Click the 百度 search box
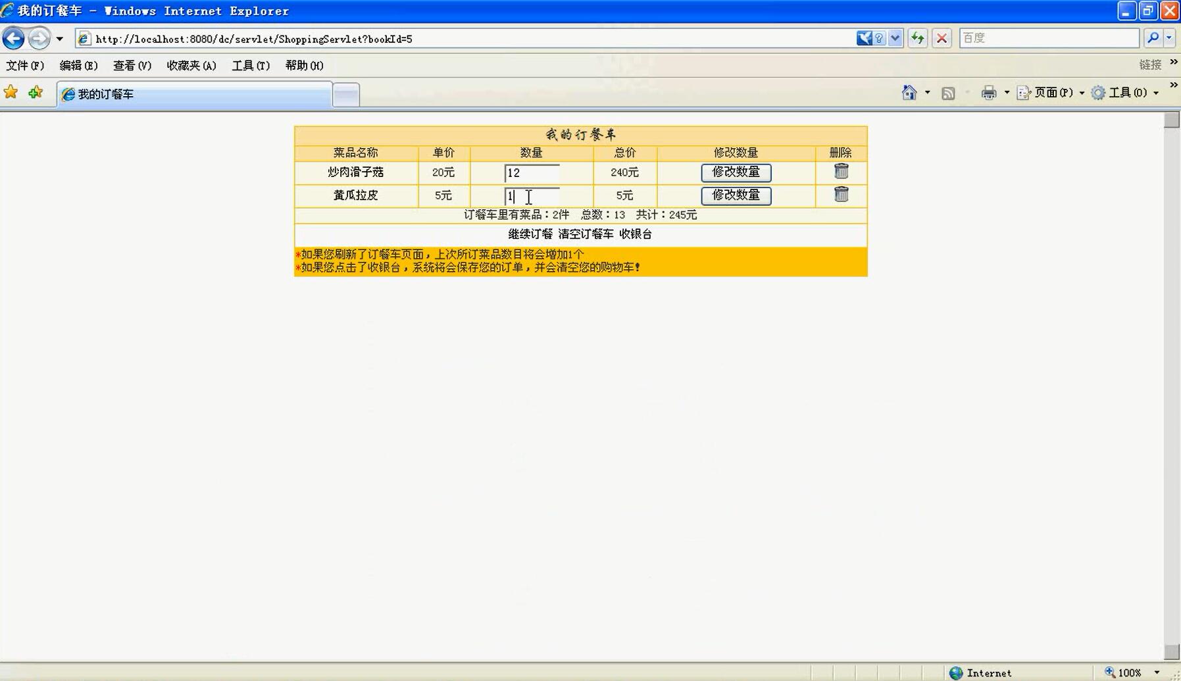The width and height of the screenshot is (1181, 681). coord(1049,38)
